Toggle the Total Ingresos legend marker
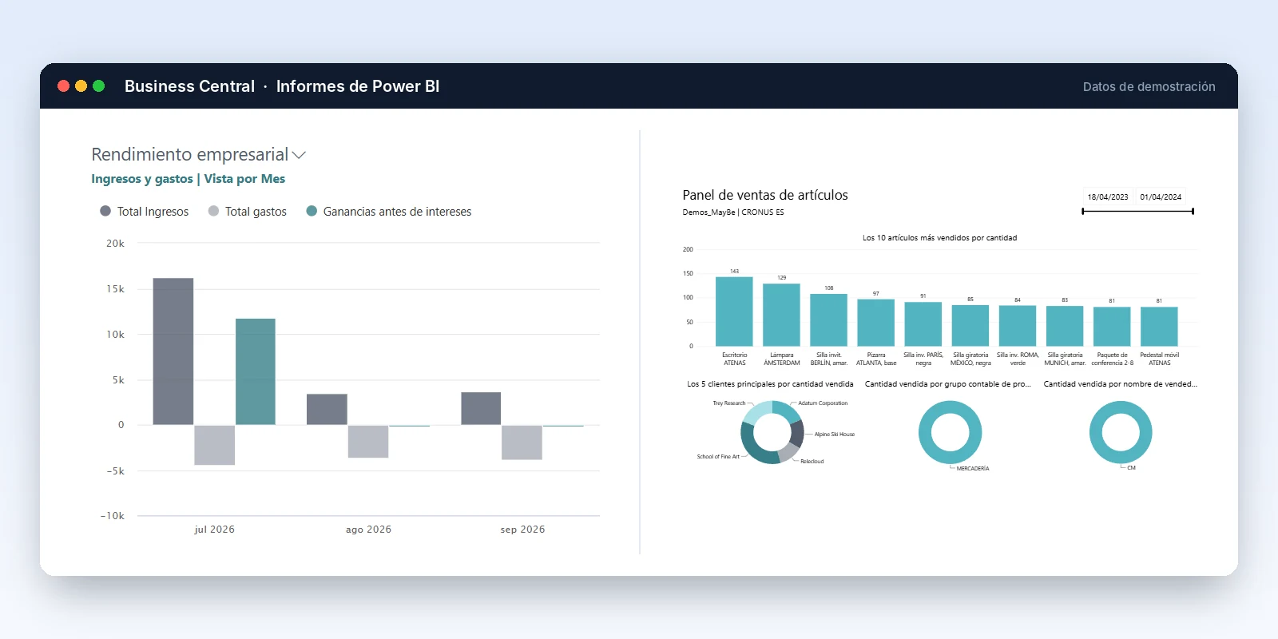The height and width of the screenshot is (639, 1278). [105, 211]
